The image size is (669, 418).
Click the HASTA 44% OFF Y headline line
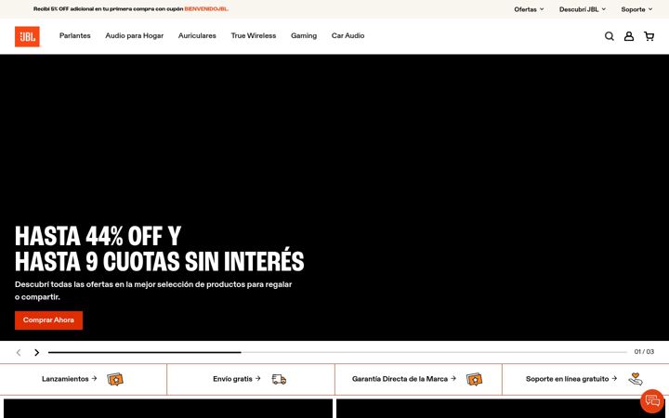point(98,236)
